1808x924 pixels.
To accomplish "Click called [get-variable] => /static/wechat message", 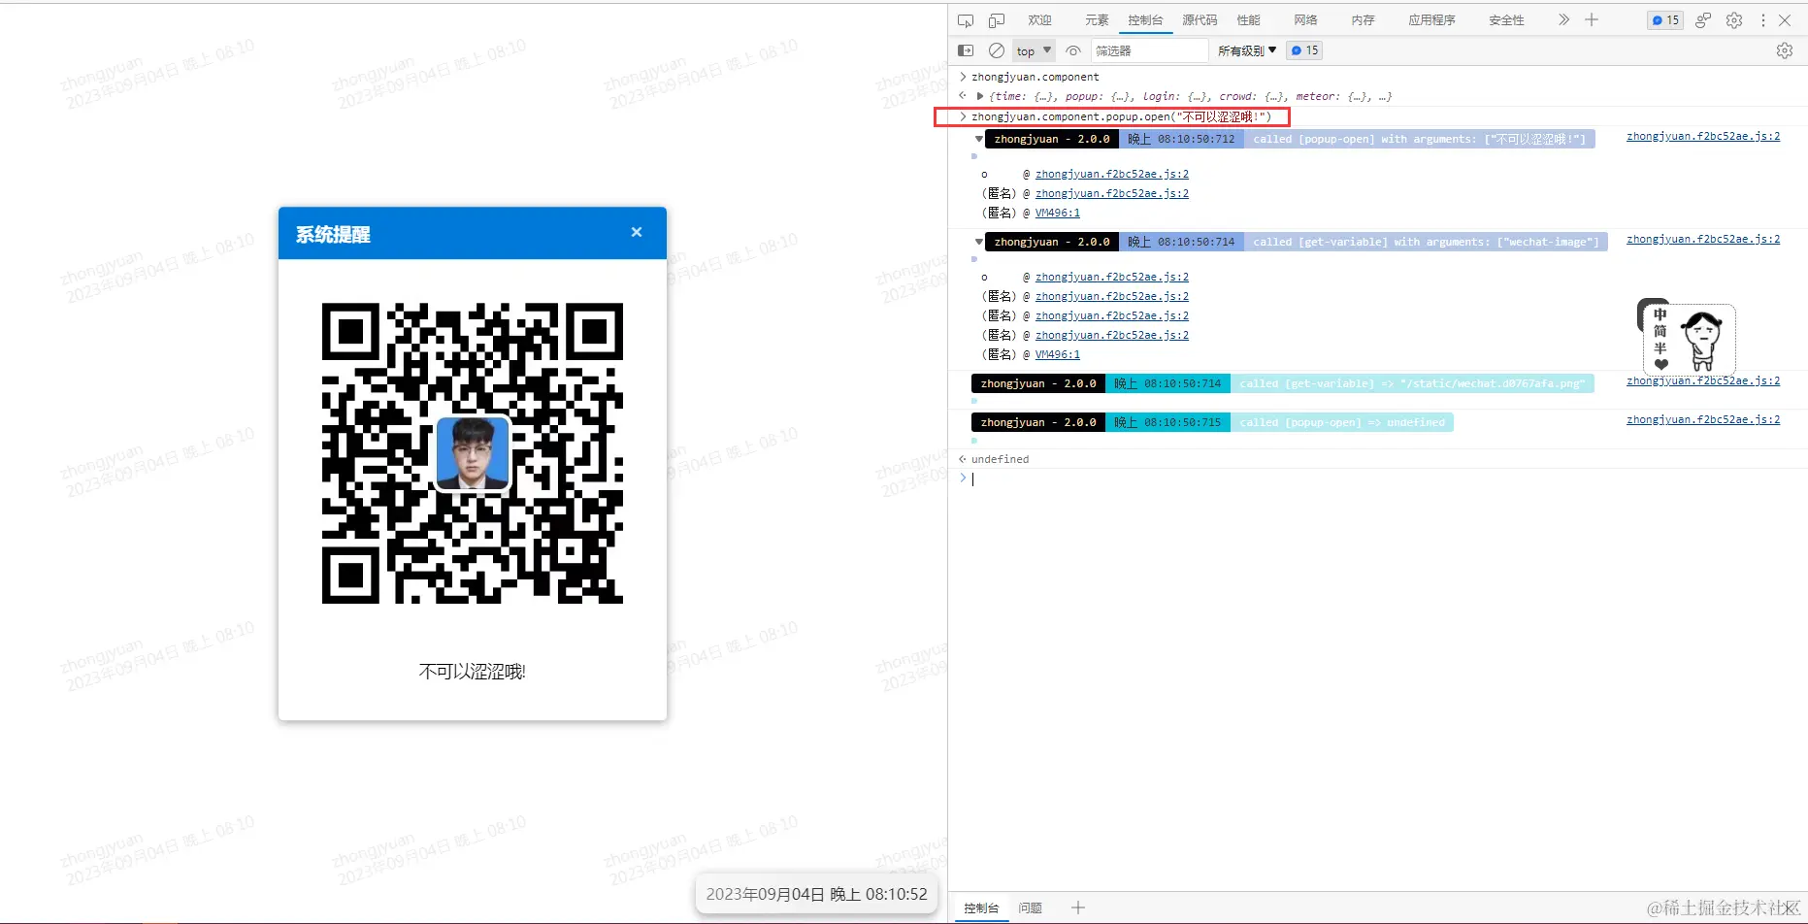I will (1411, 383).
